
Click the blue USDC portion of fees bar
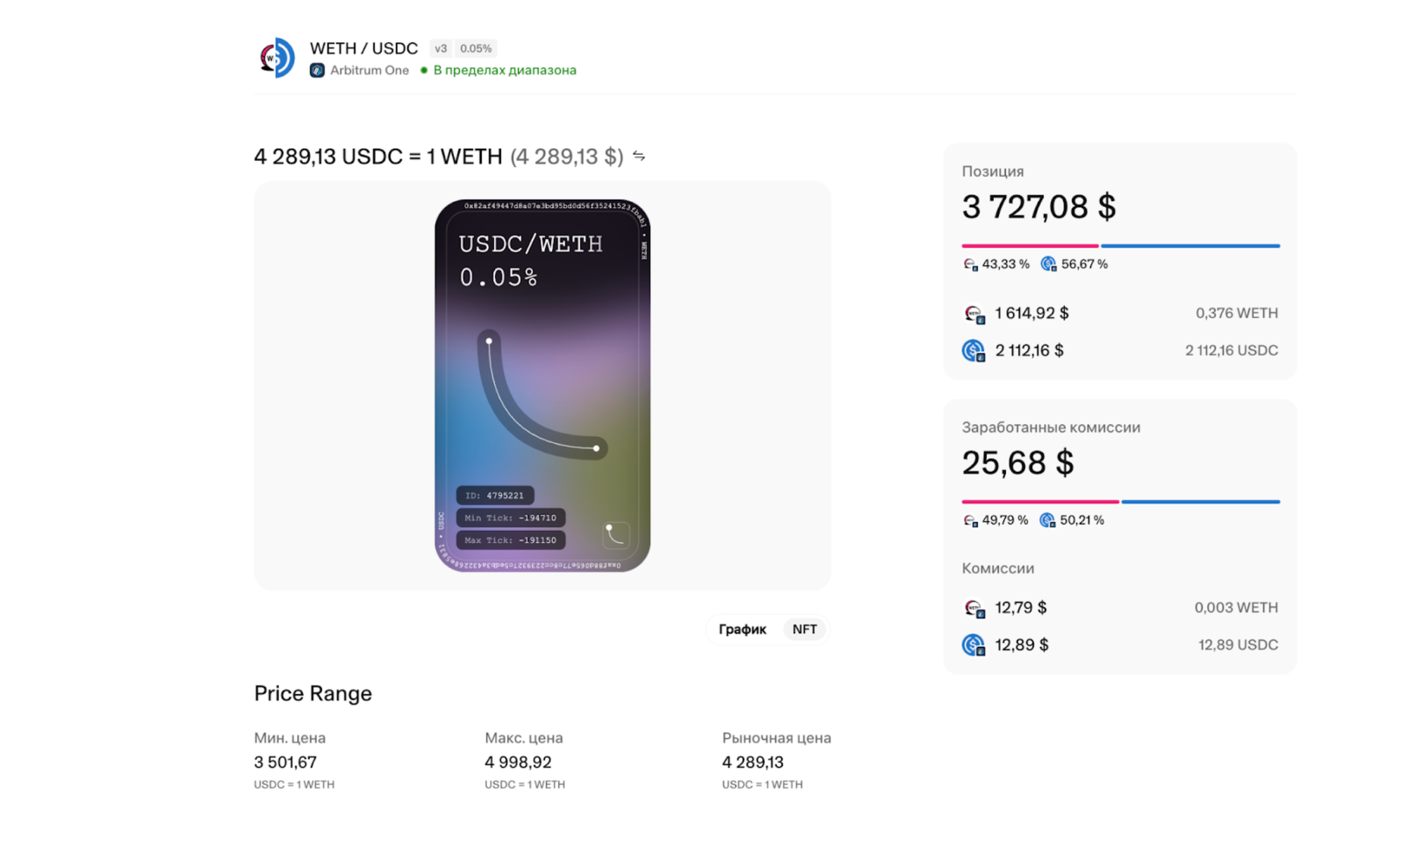[x=1200, y=502]
